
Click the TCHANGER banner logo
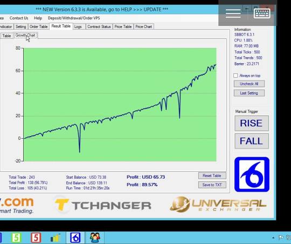click(103, 205)
